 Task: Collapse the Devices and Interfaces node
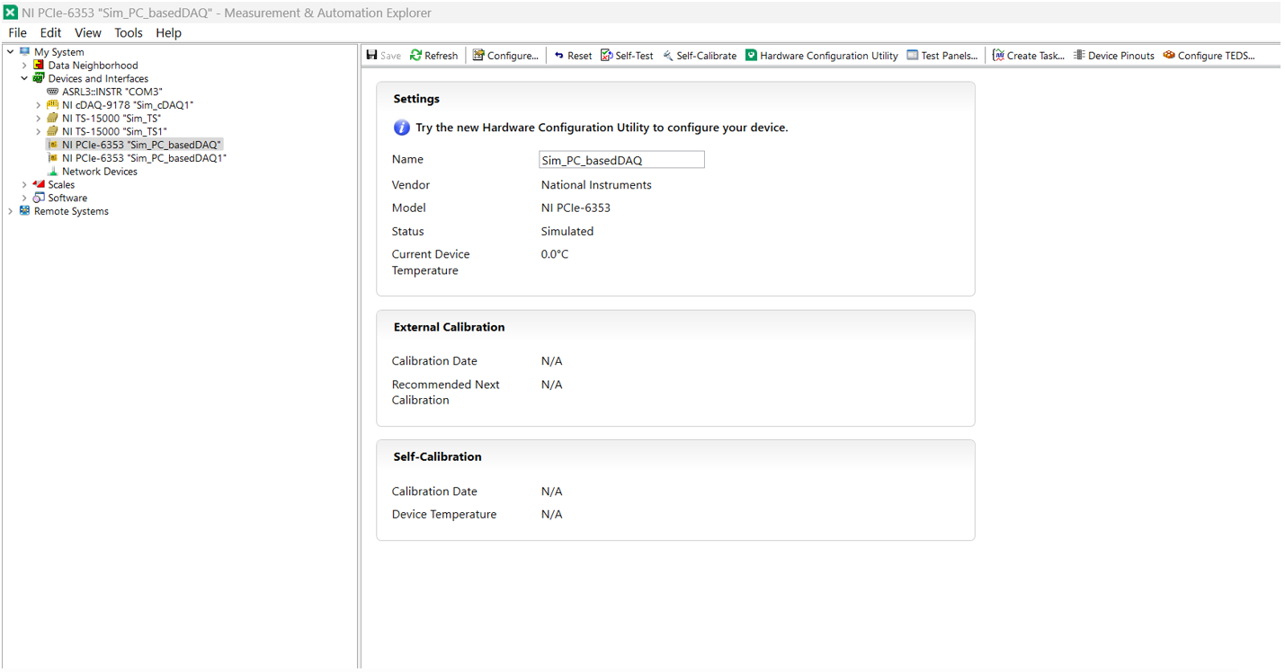[x=24, y=78]
